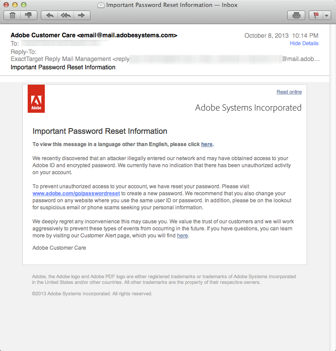Screen dimensions: 336x351
Task: Click the heading Adobe Systems Incorporated
Action: coord(248,108)
